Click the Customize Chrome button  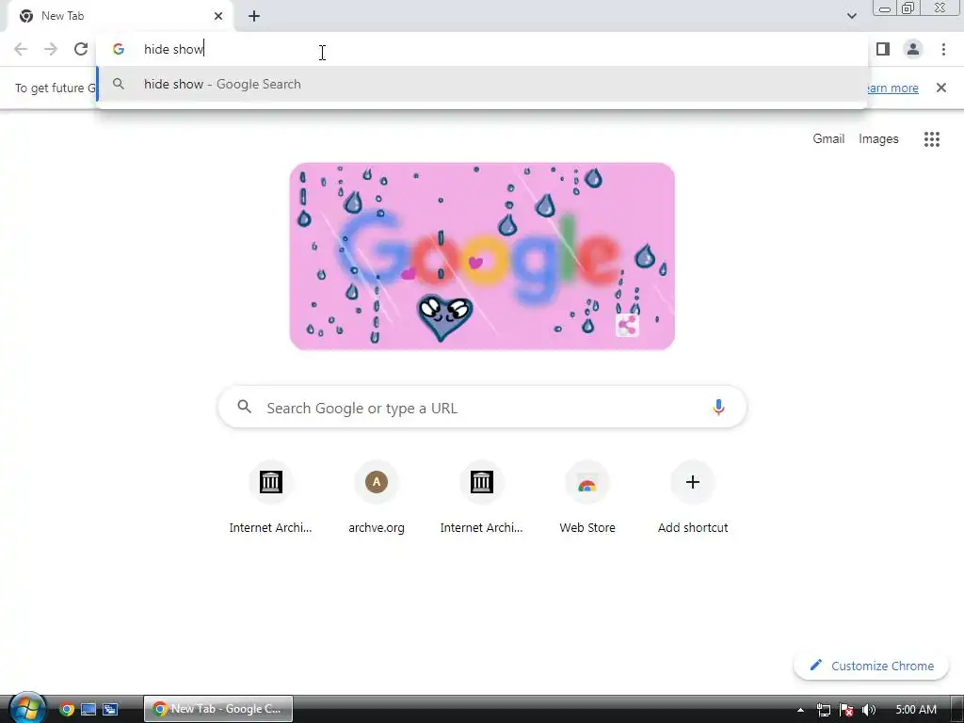(871, 666)
